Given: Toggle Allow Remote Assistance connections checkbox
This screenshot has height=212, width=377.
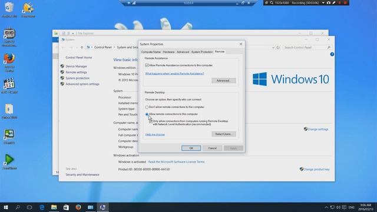Looking at the screenshot, I should pyautogui.click(x=147, y=65).
